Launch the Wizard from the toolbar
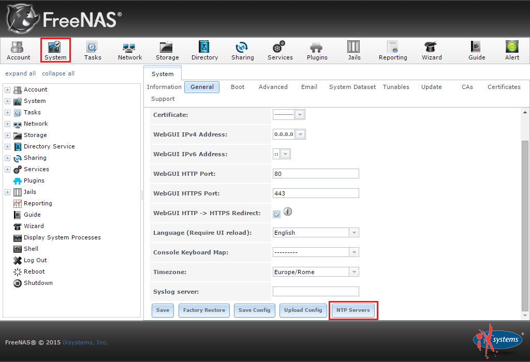Viewport: 530px width, 362px height. click(431, 51)
